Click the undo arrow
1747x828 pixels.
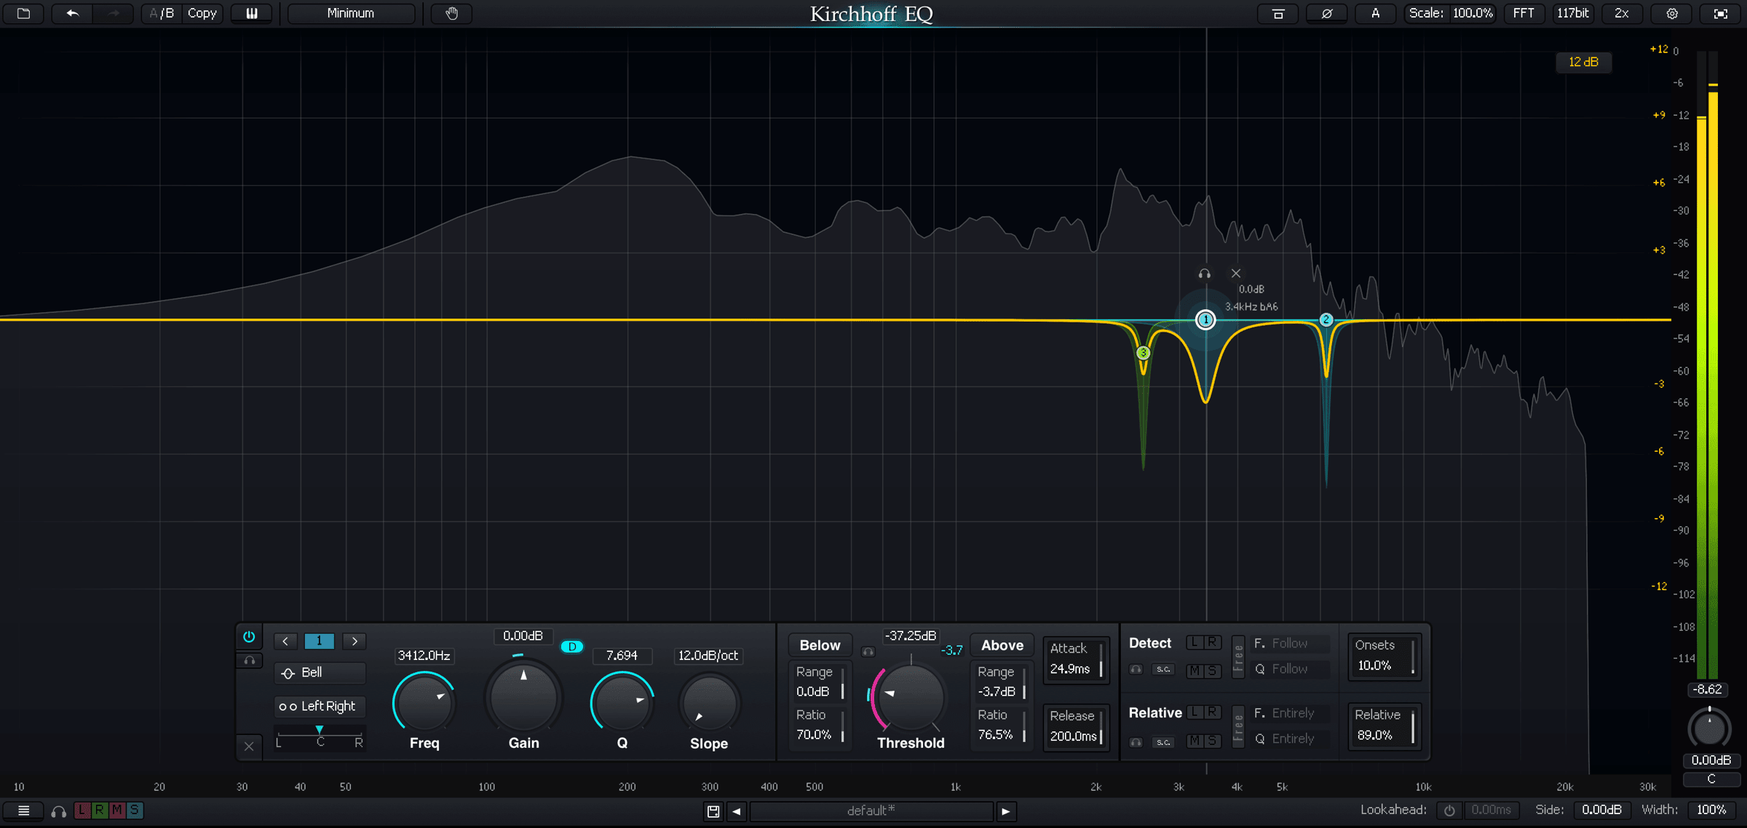[x=72, y=13]
